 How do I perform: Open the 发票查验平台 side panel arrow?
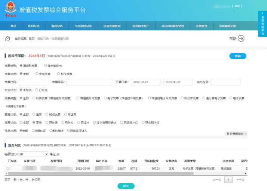[263, 13]
